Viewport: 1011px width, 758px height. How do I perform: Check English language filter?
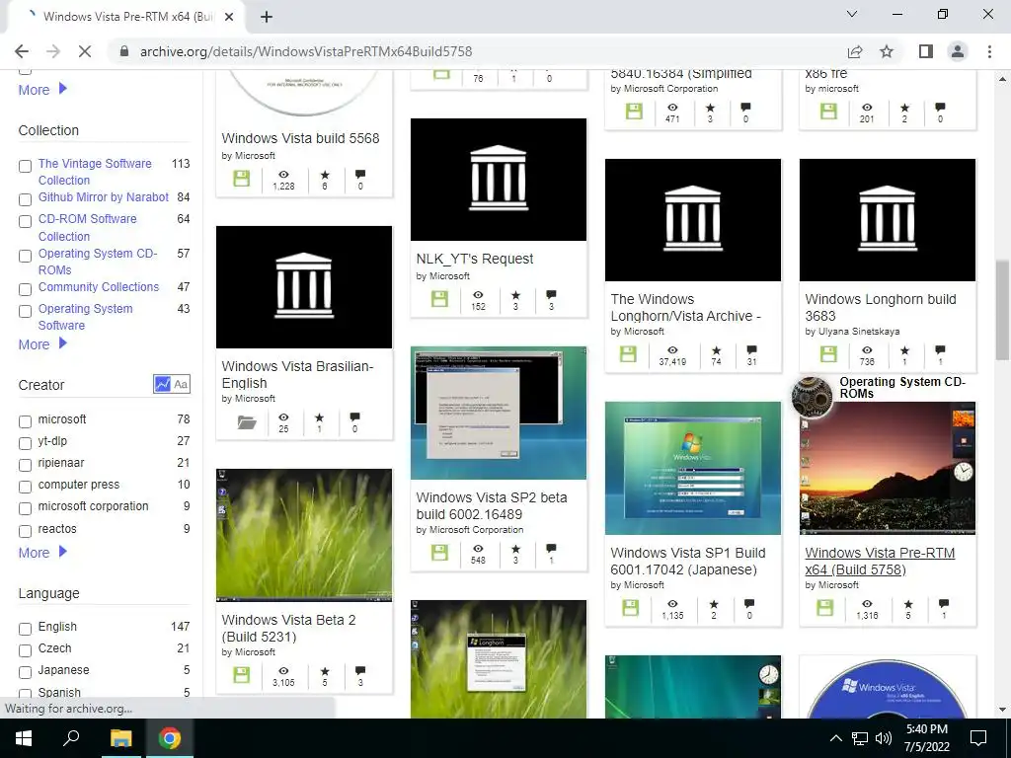tap(25, 629)
